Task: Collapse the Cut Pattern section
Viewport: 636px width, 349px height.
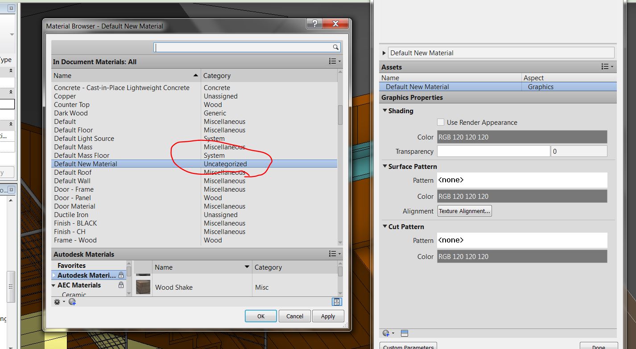Action: 385,226
